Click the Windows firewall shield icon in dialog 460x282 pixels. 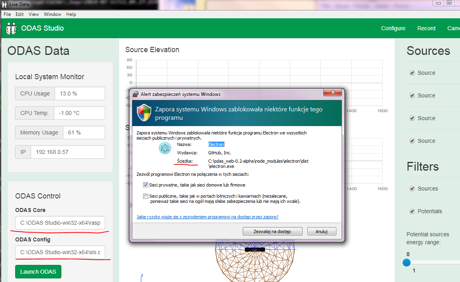[144, 113]
